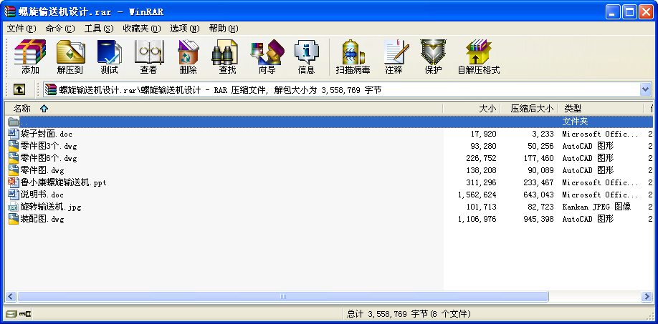Sort by the 大小 column header
The height and width of the screenshot is (324, 658).
(472, 109)
